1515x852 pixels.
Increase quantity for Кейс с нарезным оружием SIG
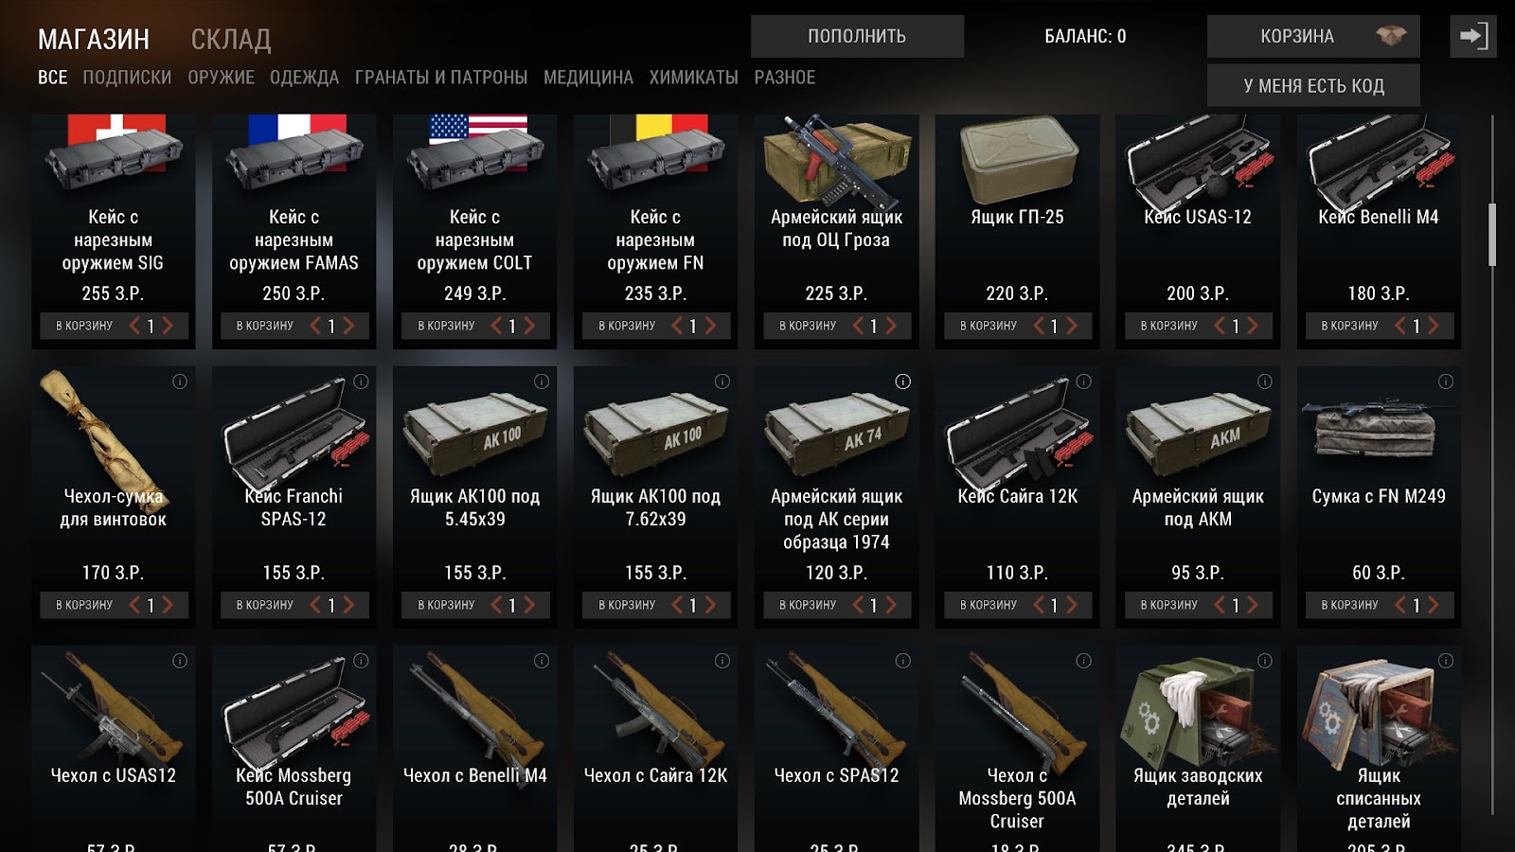(169, 326)
